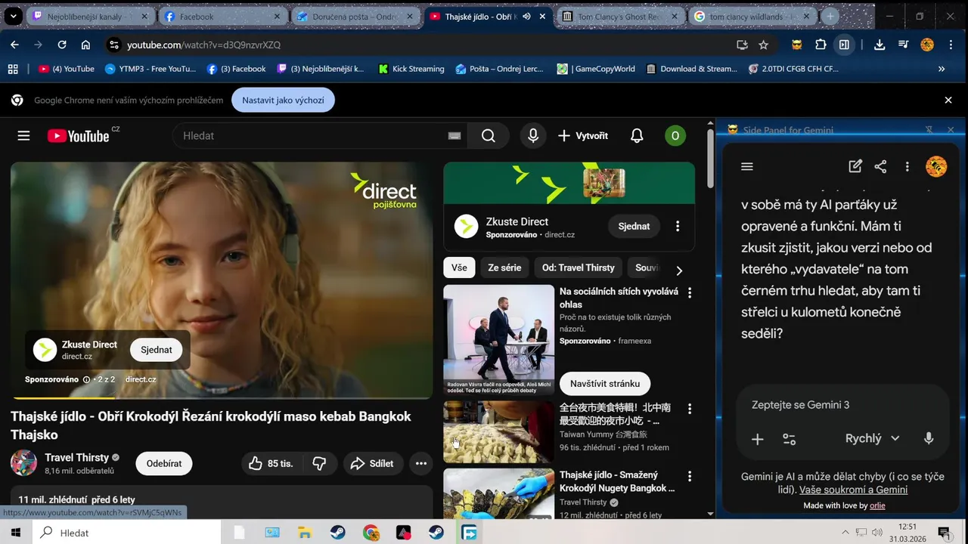Open Vaše soukromí a Gemini link
This screenshot has height=544, width=968.
853,490
